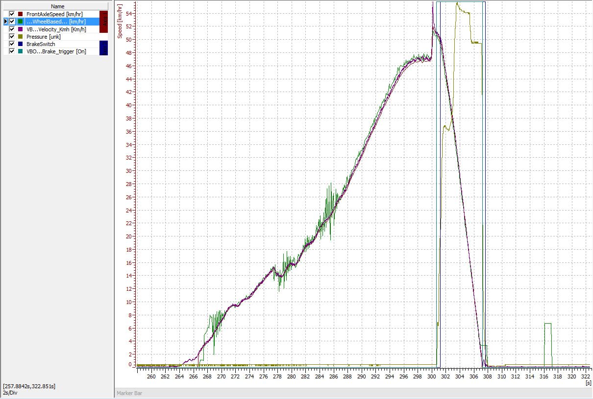Uncheck the VBO Brake_trigger checkbox
Viewport: 593px width, 399px height.
tap(12, 51)
